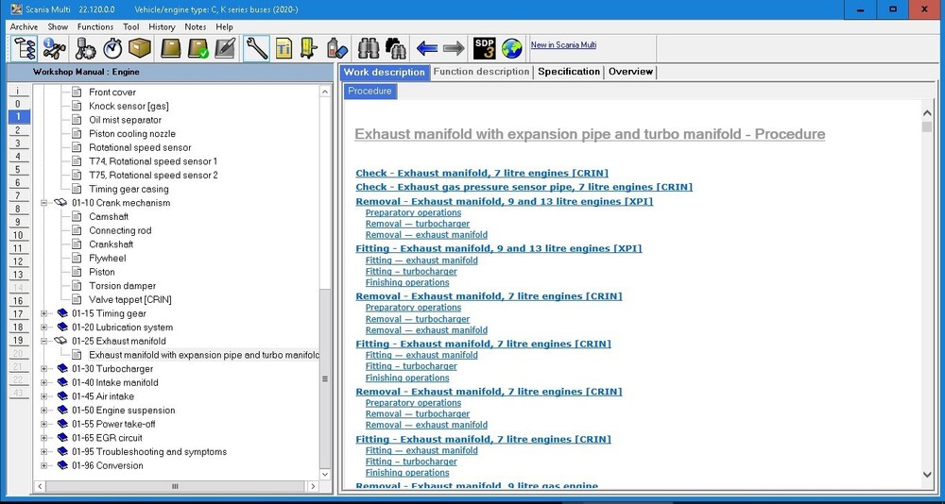The width and height of the screenshot is (945, 504).
Task: Select main group 16 in the number column
Action: [x=18, y=301]
